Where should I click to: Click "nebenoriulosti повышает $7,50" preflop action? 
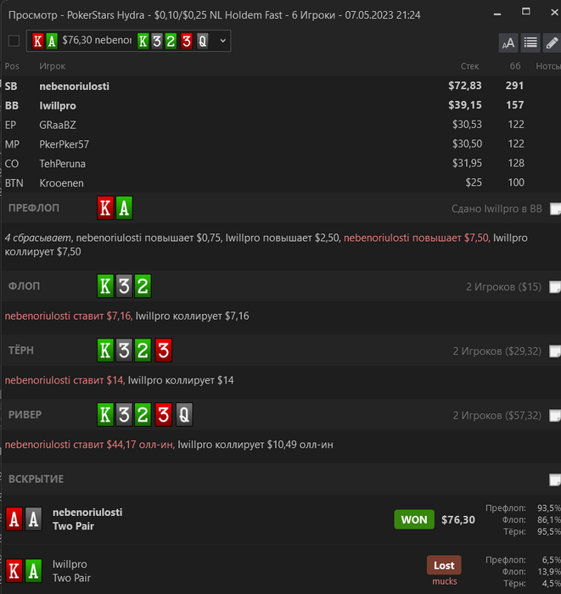pos(417,238)
